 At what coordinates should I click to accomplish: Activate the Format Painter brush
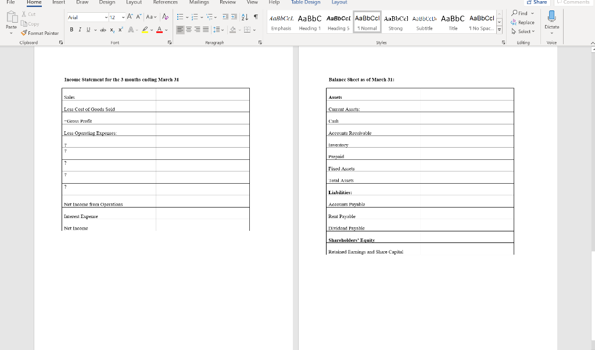(24, 33)
